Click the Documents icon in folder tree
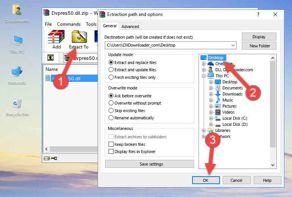This screenshot has width=292, height=197. [x=218, y=88]
